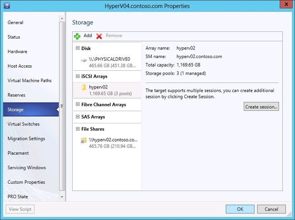Click the green plus Add icon
This screenshot has height=220, width=295.
(x=77, y=36)
